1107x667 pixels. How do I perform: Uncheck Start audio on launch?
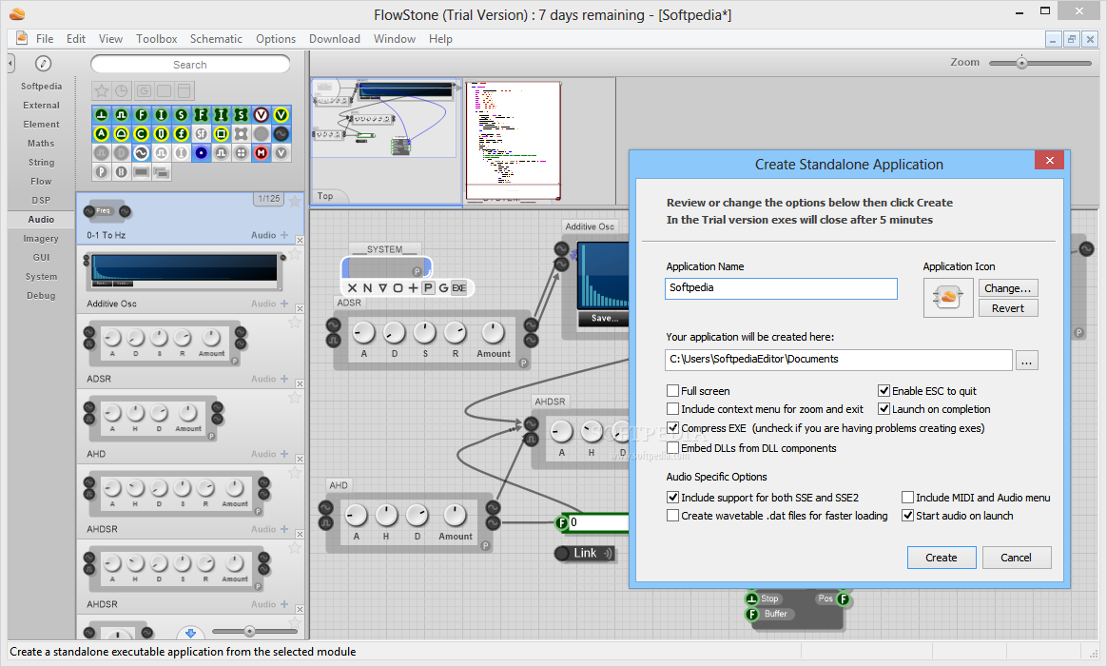point(908,516)
